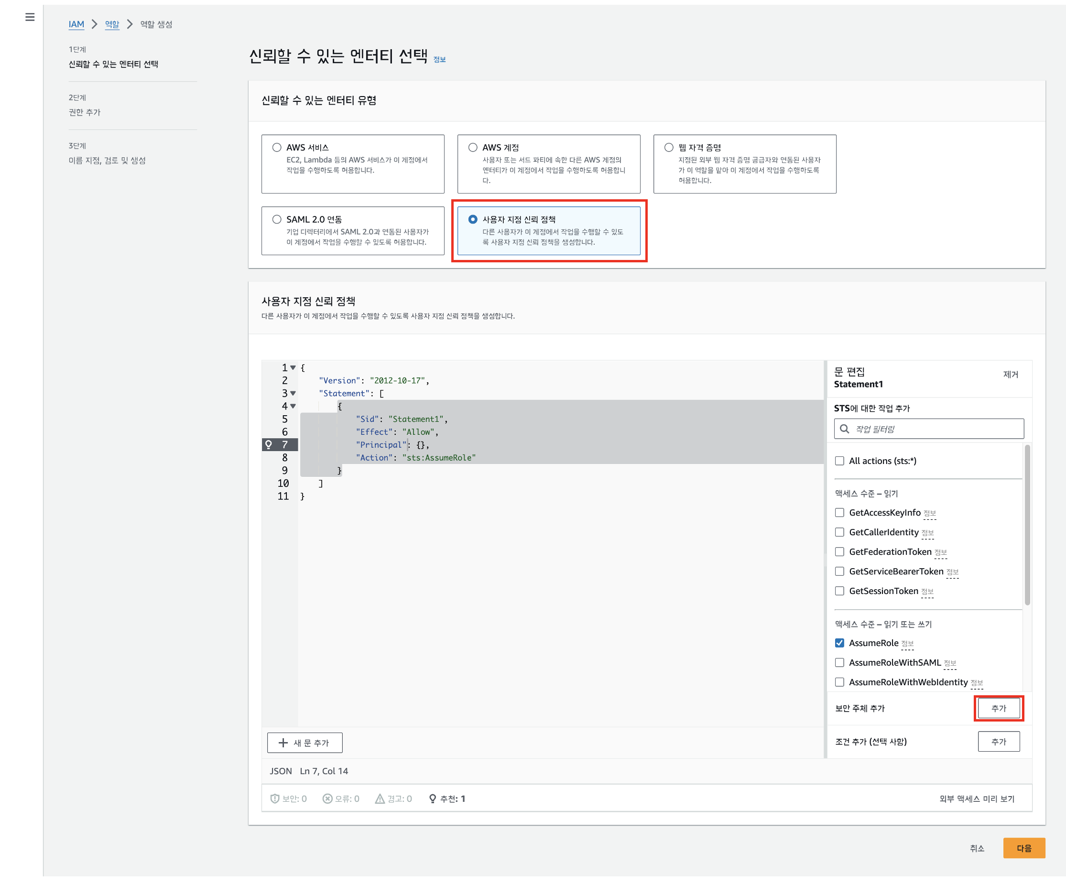This screenshot has width=1066, height=884.
Task: Click the security shield status icon
Action: coord(274,798)
